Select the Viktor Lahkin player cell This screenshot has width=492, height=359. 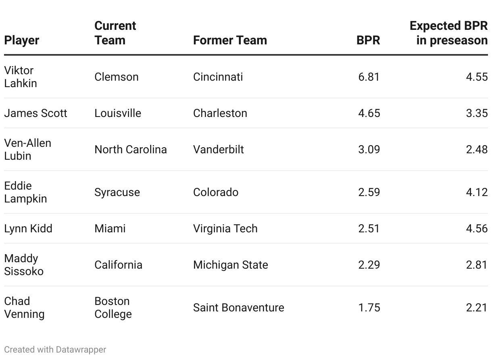[21, 77]
